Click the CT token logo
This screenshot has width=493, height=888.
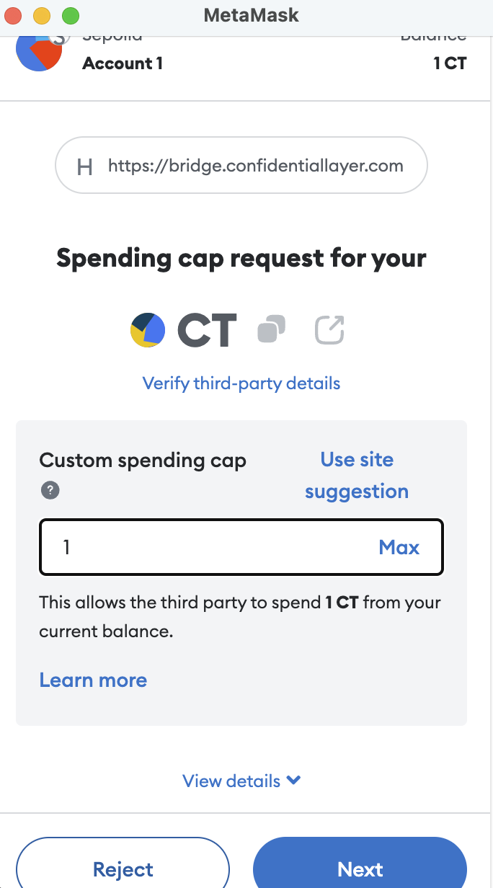[148, 330]
